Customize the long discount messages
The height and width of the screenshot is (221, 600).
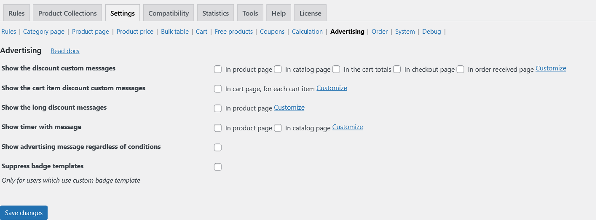289,108
